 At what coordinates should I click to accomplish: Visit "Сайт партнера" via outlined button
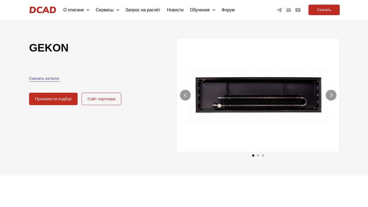point(101,99)
